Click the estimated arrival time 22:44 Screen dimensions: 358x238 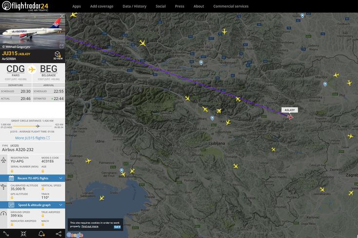(59, 99)
